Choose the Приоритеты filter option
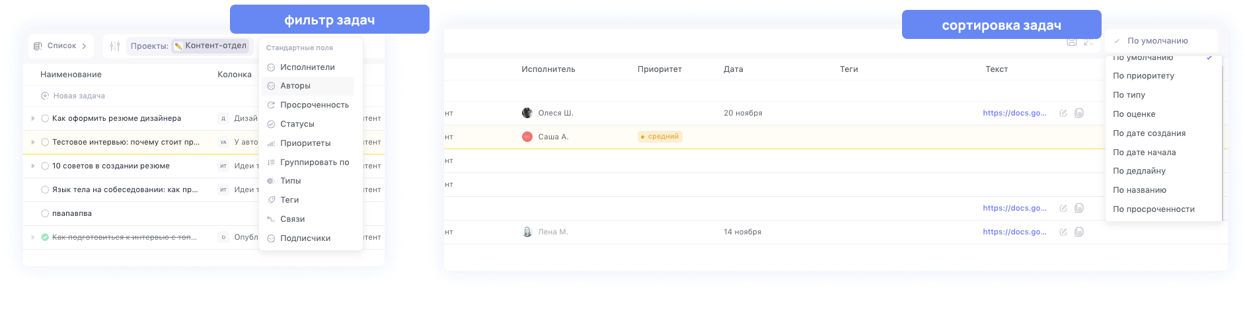 point(308,143)
